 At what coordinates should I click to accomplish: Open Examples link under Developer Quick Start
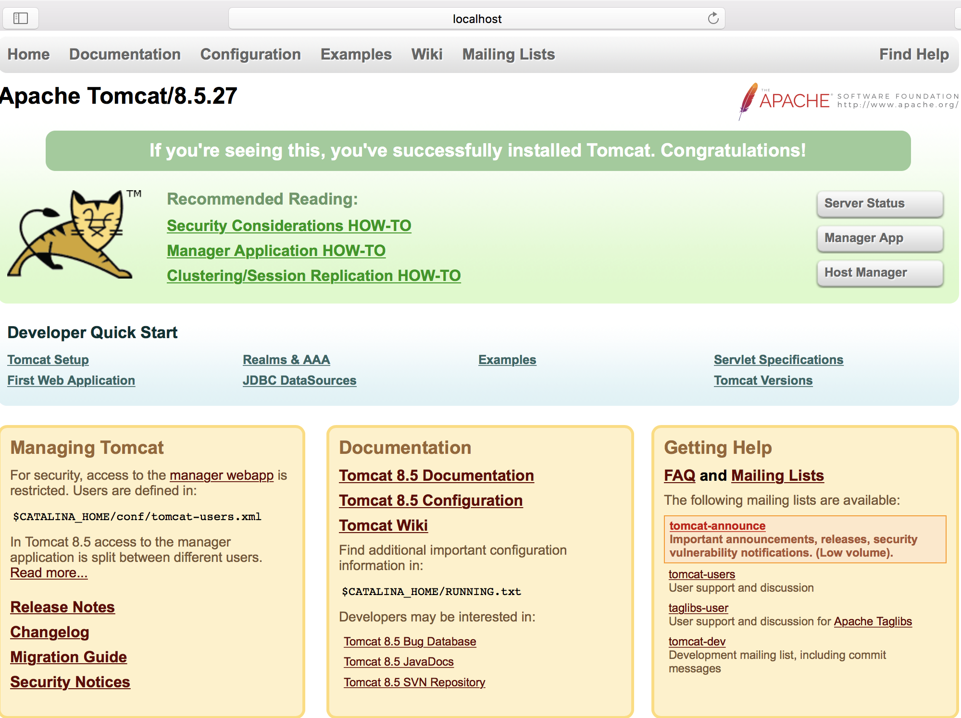(507, 360)
